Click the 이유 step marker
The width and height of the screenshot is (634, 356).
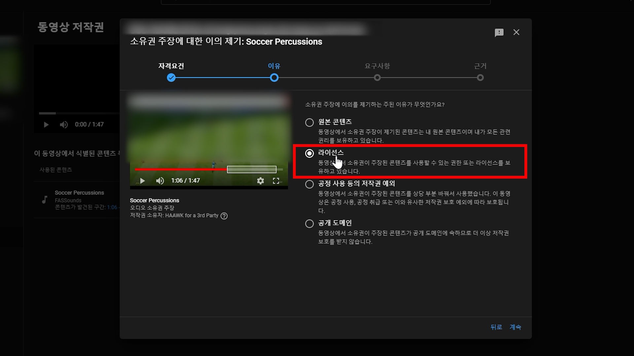274,78
